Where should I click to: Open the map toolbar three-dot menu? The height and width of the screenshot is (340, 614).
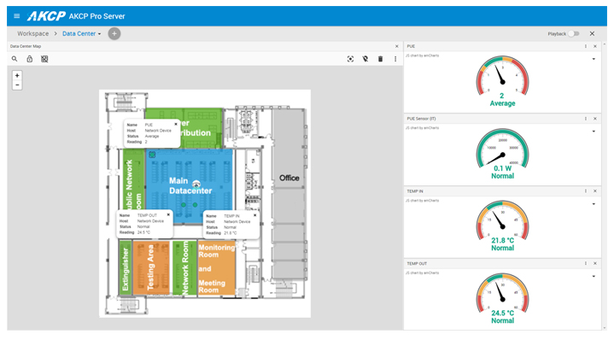click(x=395, y=59)
